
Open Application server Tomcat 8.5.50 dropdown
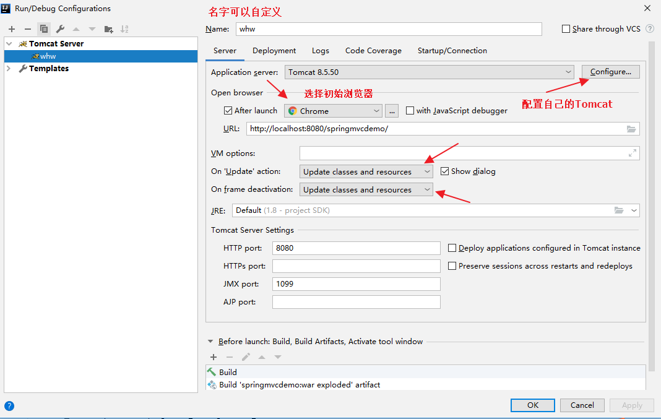point(430,72)
